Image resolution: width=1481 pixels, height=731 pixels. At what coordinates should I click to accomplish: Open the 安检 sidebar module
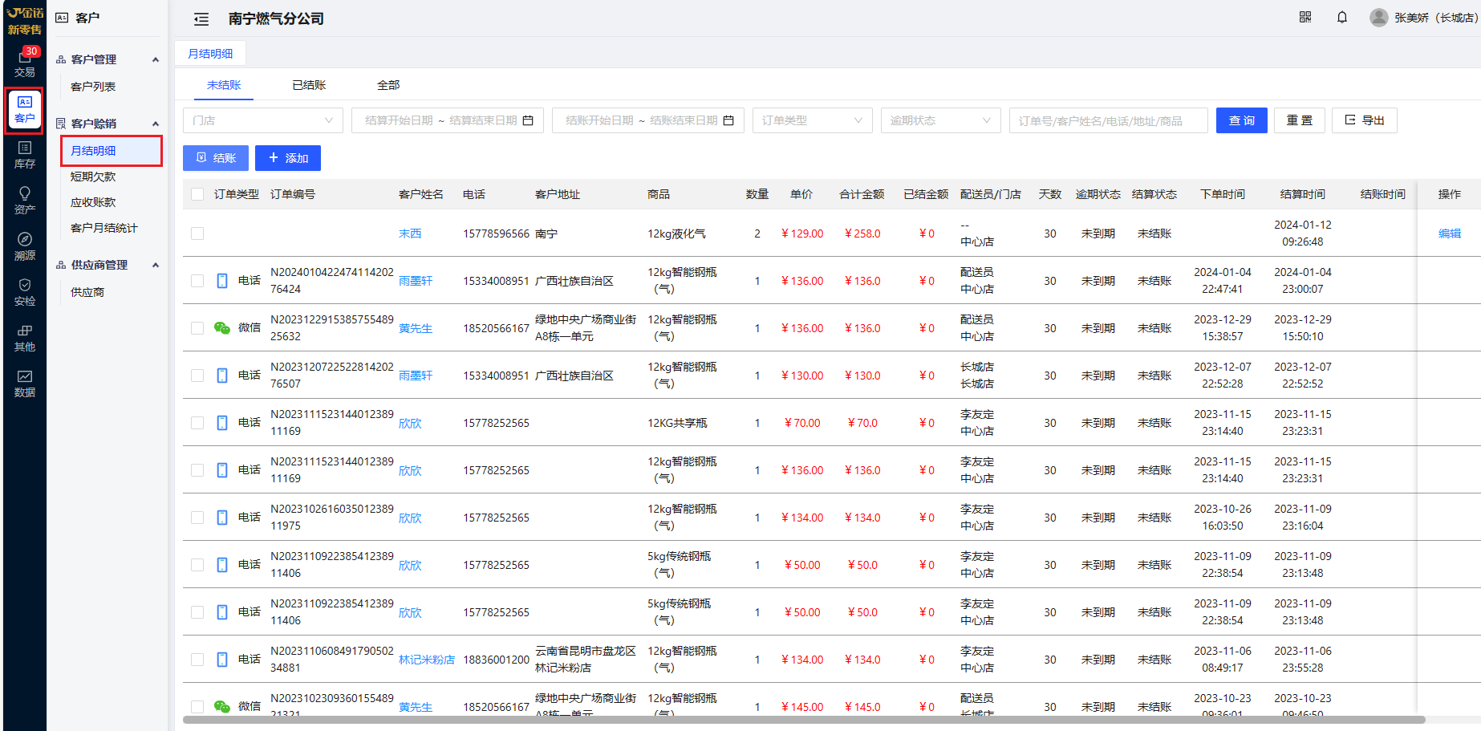[25, 292]
